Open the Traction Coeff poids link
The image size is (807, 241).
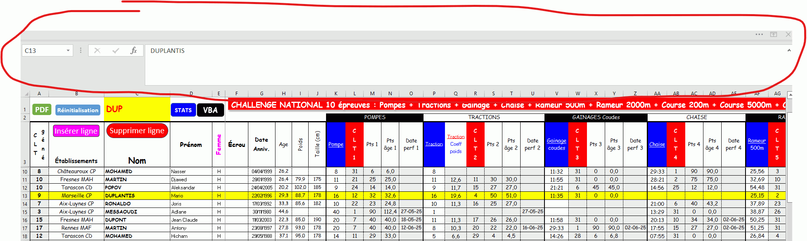tap(455, 144)
